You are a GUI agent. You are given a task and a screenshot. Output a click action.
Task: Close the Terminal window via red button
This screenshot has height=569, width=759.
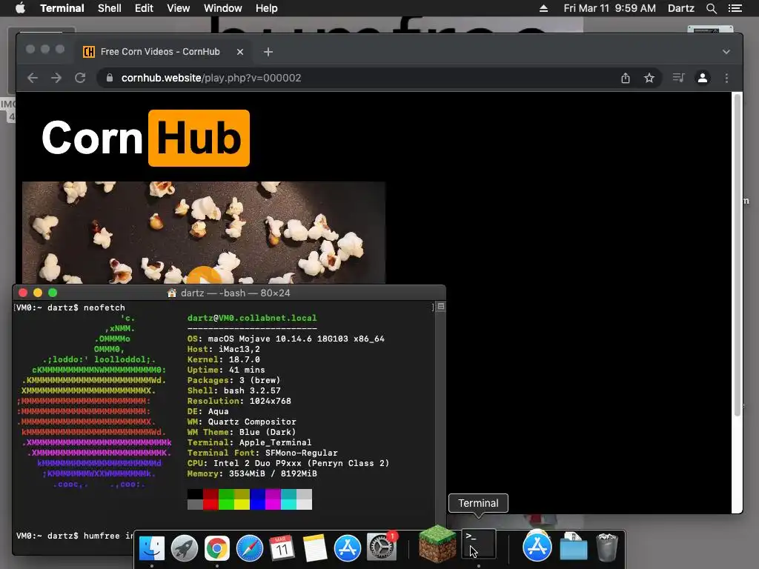coord(23,293)
